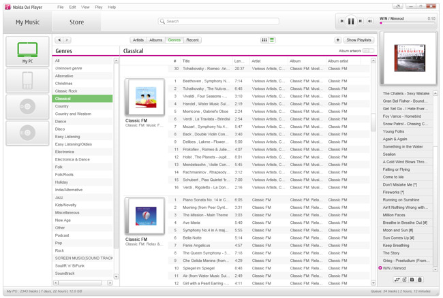
Task: Switch to list view icon
Action: coord(271,40)
